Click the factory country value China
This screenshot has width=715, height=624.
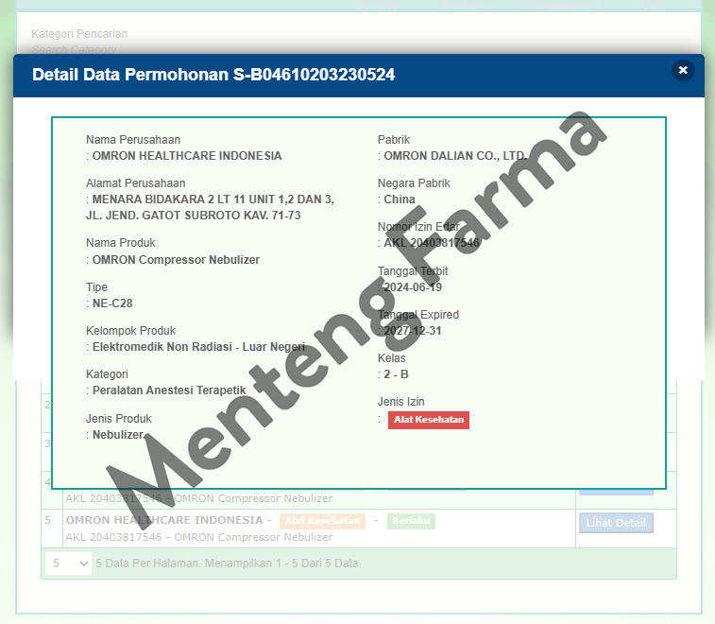coord(399,199)
